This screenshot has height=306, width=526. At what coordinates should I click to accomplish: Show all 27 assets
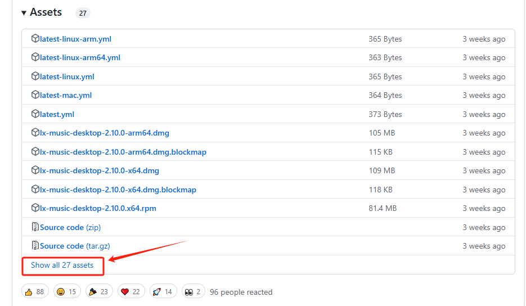(62, 265)
